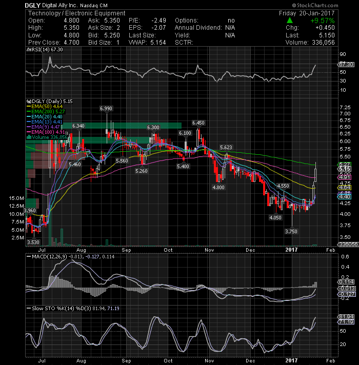
Task: Click the 4.40 EMA(20) axis tag
Action: (x=345, y=197)
